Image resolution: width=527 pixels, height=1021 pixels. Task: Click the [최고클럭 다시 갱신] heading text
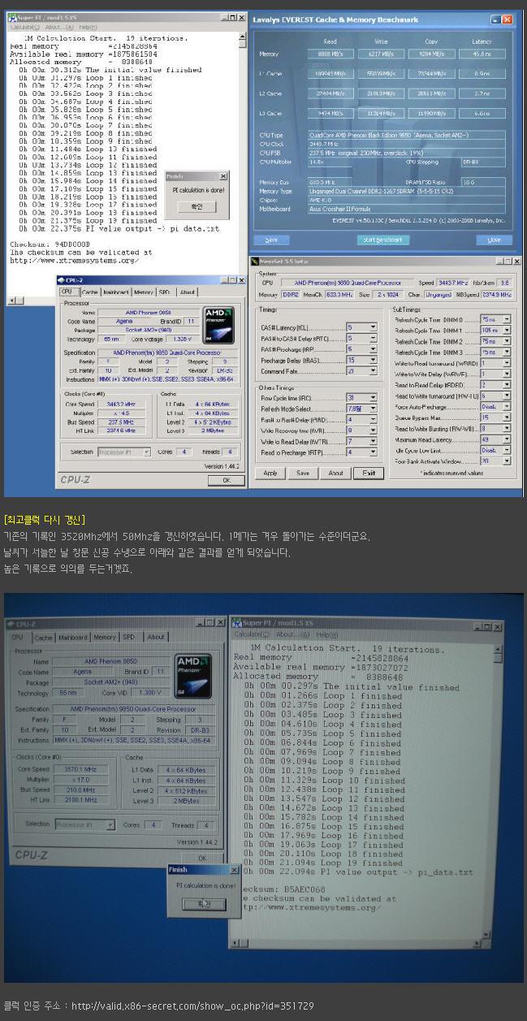45,518
